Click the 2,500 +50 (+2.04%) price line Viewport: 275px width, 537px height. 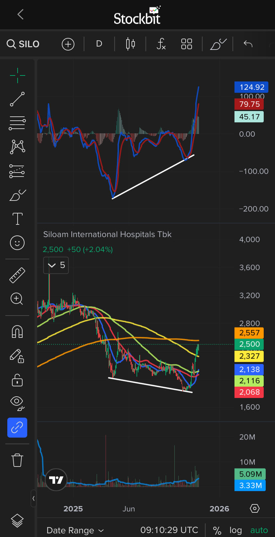(x=78, y=249)
